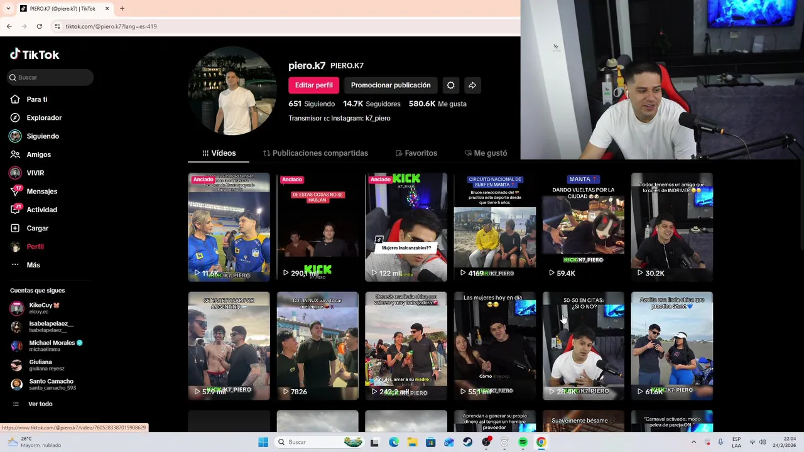This screenshot has height=452, width=804.
Task: Click the microphone tray icon
Action: point(720,442)
